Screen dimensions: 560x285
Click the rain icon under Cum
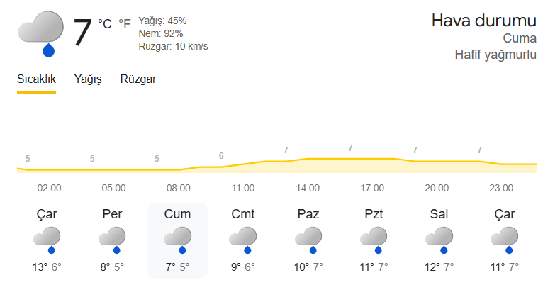pyautogui.click(x=177, y=240)
